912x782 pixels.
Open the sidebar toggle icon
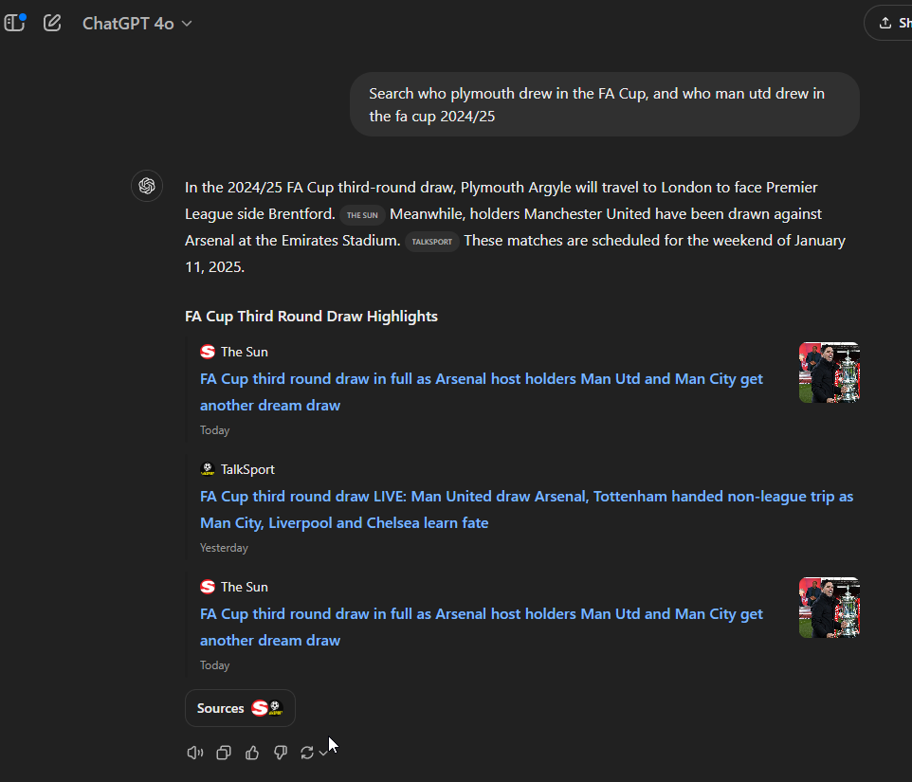pos(15,22)
